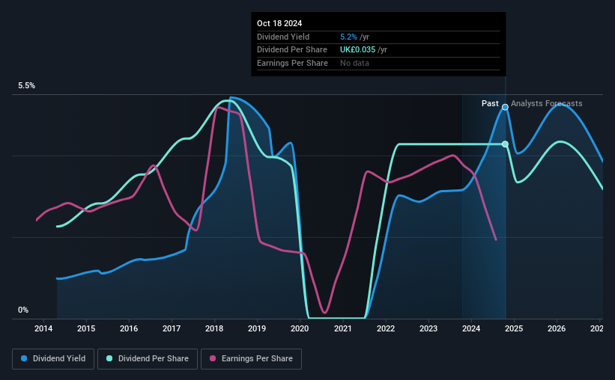Click the 2016 x-axis label
Screen dimensions: 615x380
[x=129, y=328]
